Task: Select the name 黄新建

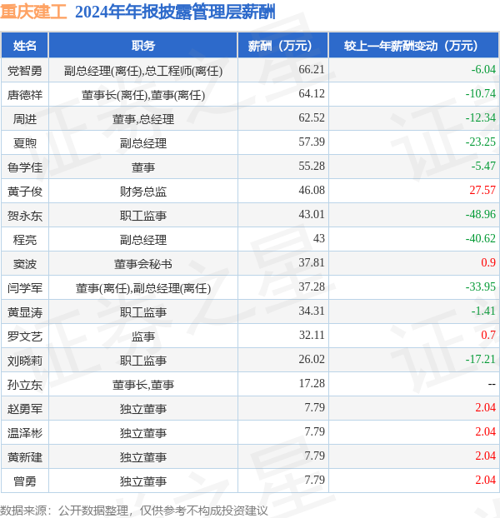Action: pyautogui.click(x=25, y=457)
